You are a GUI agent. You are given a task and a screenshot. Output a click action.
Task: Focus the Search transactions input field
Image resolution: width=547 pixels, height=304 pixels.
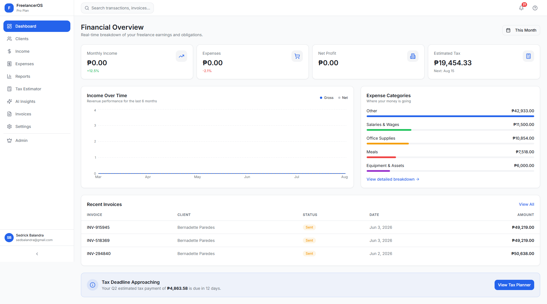(x=117, y=8)
